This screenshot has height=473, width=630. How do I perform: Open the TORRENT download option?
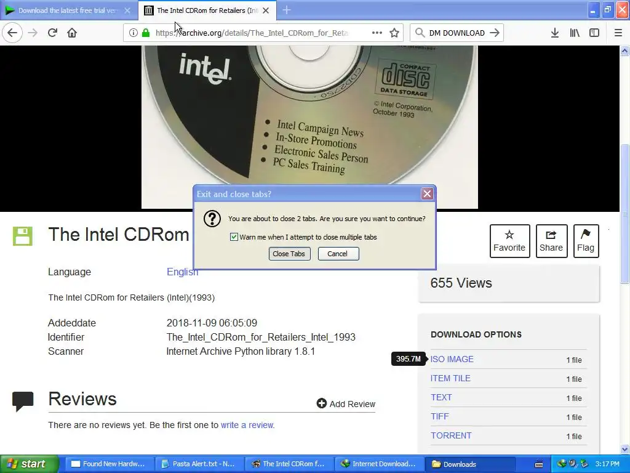click(x=451, y=435)
